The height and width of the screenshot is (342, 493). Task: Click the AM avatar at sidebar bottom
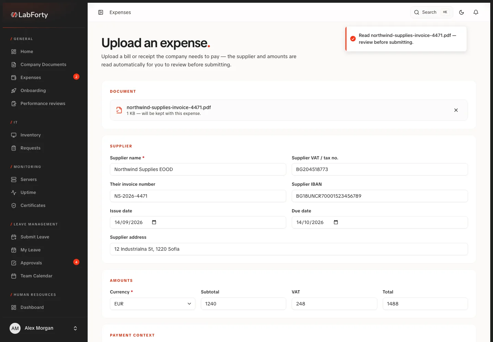coord(15,328)
